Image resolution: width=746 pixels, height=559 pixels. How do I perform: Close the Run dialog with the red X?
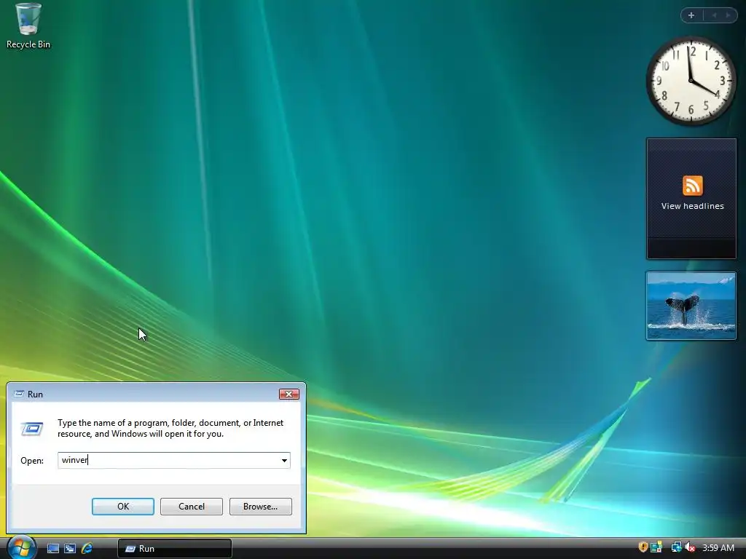click(x=288, y=394)
